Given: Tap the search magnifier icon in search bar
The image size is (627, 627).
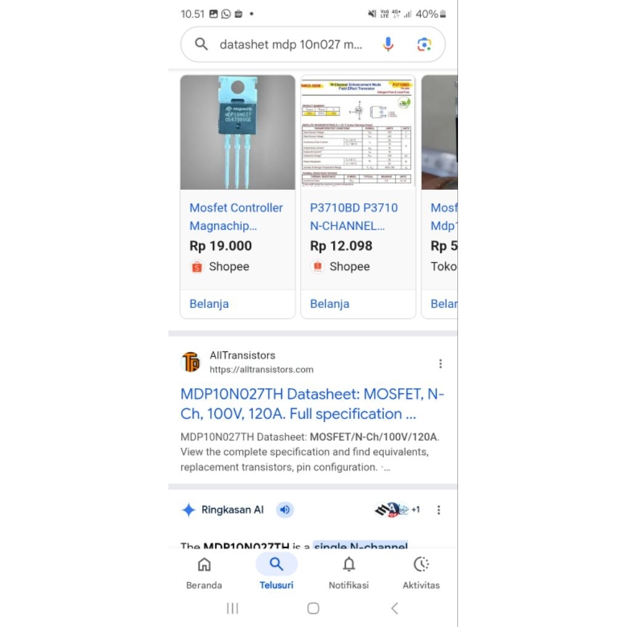Looking at the screenshot, I should pos(201,44).
